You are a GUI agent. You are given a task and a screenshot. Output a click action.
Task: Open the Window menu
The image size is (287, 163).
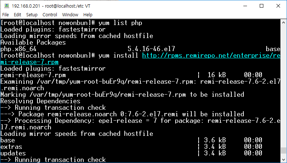70,14
